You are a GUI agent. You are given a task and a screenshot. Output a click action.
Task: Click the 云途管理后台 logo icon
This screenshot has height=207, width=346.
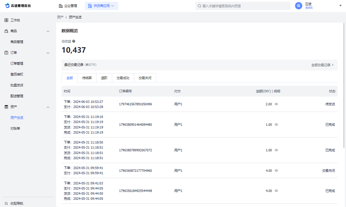coord(7,5)
